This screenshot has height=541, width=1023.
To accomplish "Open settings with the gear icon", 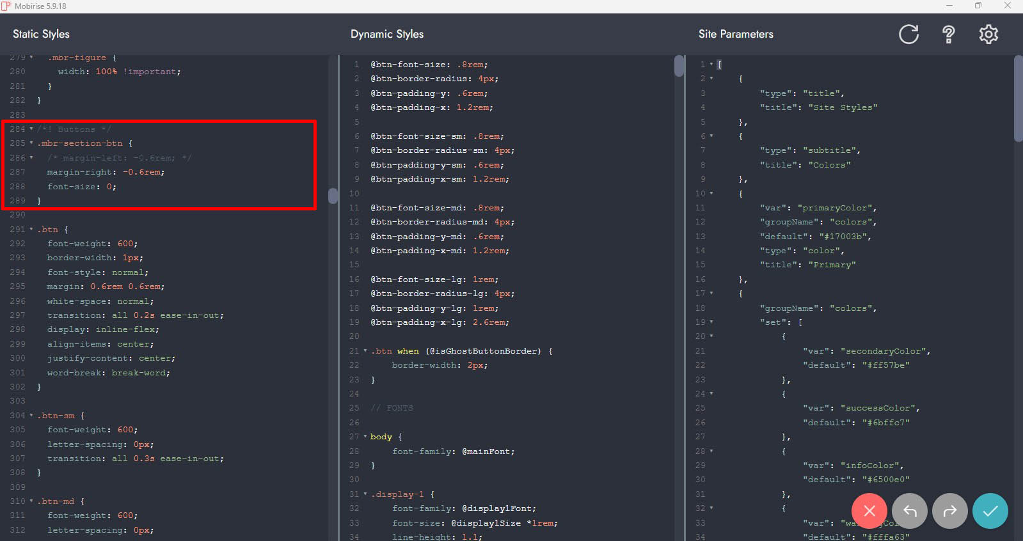I will tap(988, 34).
